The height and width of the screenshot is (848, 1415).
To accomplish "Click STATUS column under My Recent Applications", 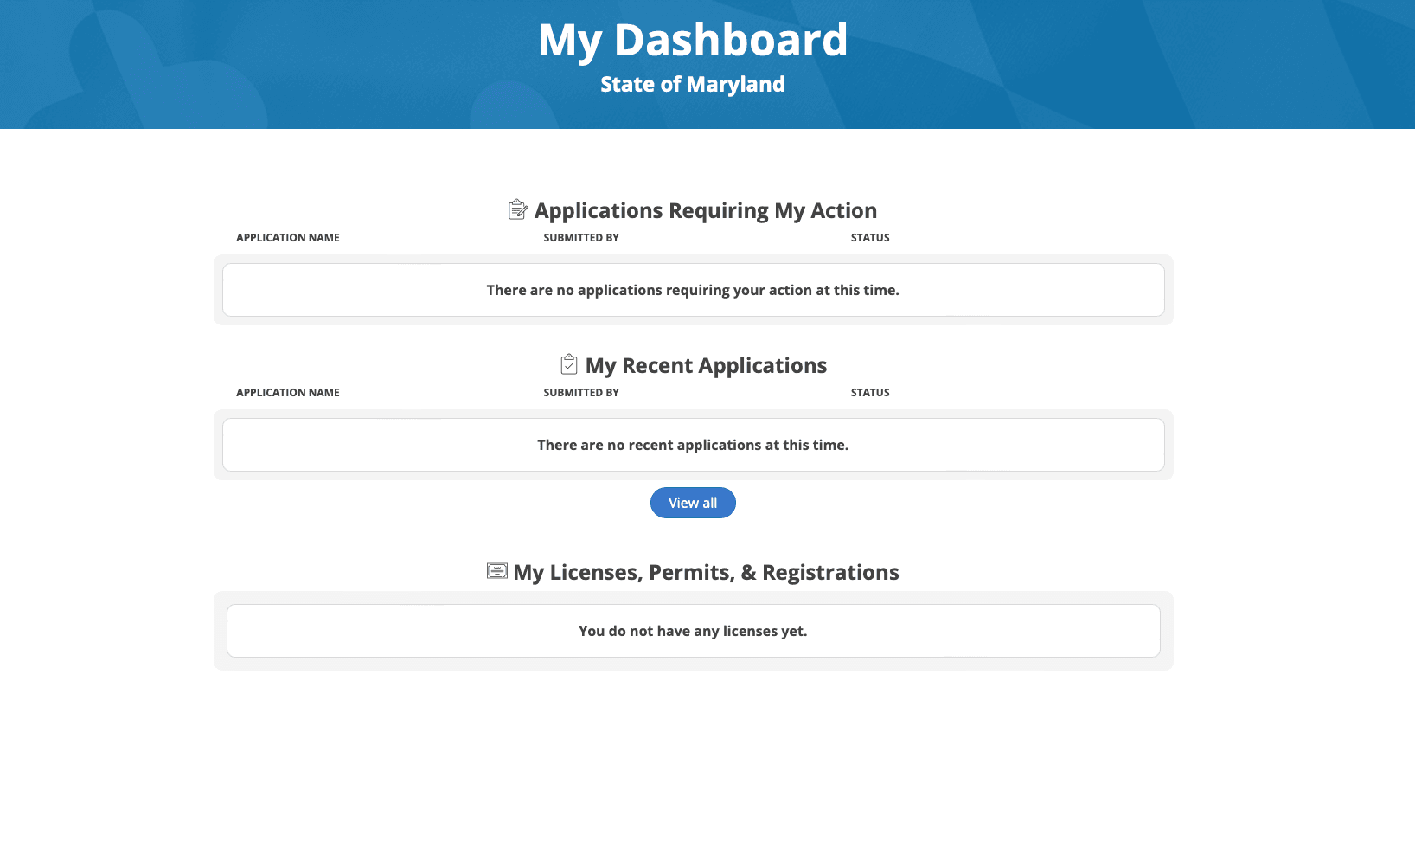I will pos(870,392).
